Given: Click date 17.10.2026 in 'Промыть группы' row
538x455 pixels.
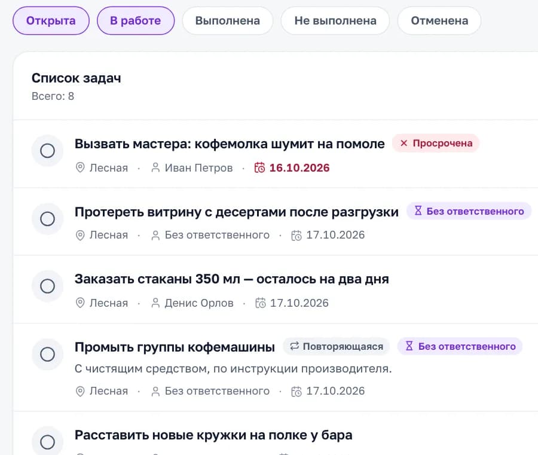Looking at the screenshot, I should pos(335,391).
